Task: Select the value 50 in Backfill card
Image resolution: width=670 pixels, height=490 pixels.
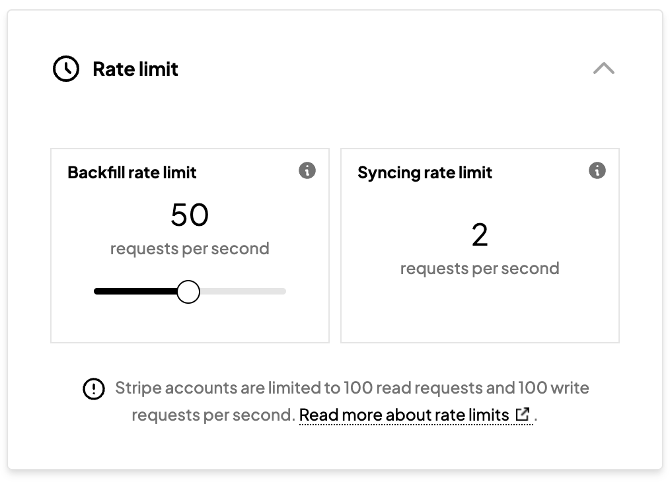Action: coord(190,215)
